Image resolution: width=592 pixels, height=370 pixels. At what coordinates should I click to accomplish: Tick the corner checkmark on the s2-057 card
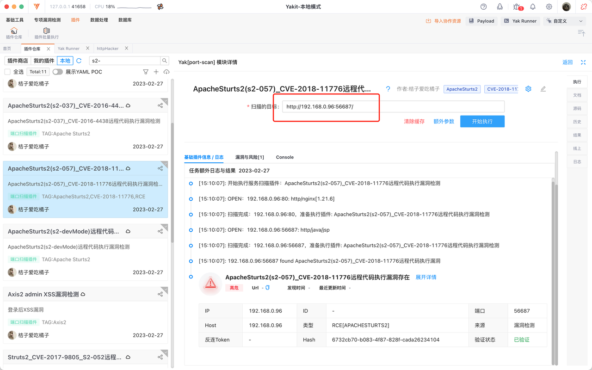point(165,164)
